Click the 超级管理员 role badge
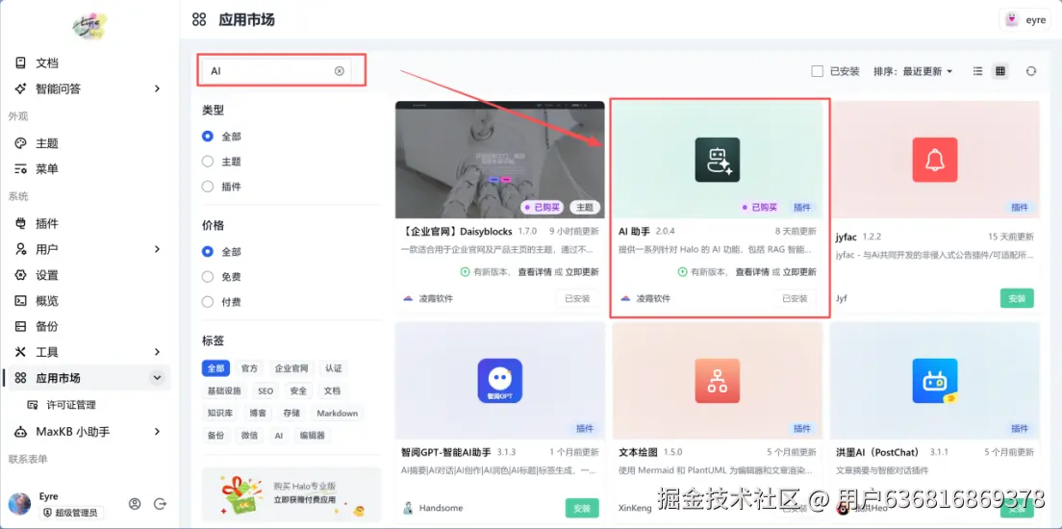This screenshot has width=1062, height=529. [x=70, y=513]
